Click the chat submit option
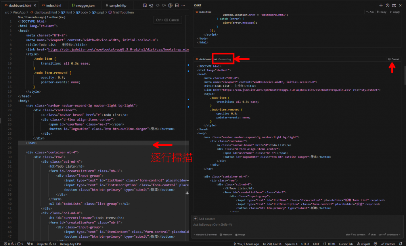Viewport: 406px width, 246px height. pyautogui.click(x=372, y=235)
